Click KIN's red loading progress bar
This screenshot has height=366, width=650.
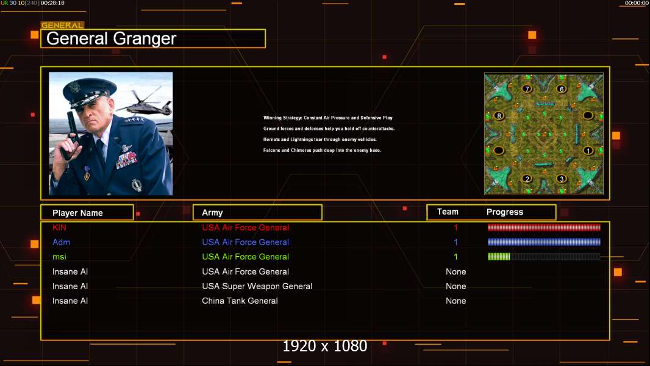pos(544,227)
